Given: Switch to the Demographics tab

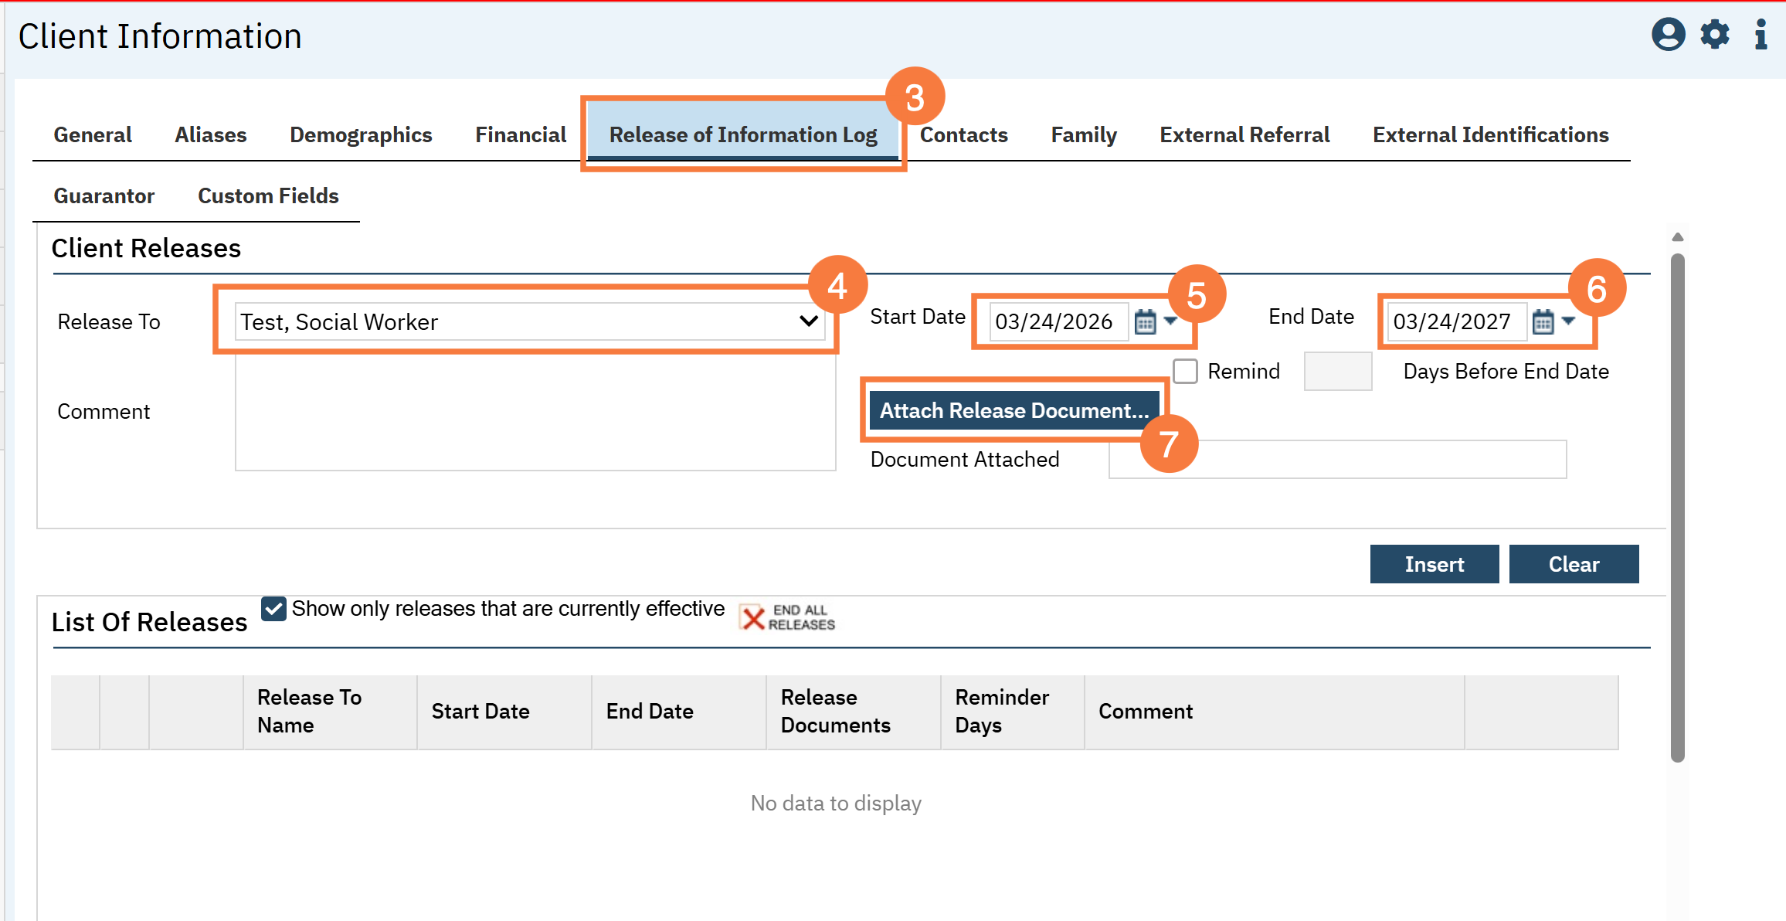Looking at the screenshot, I should point(361,135).
